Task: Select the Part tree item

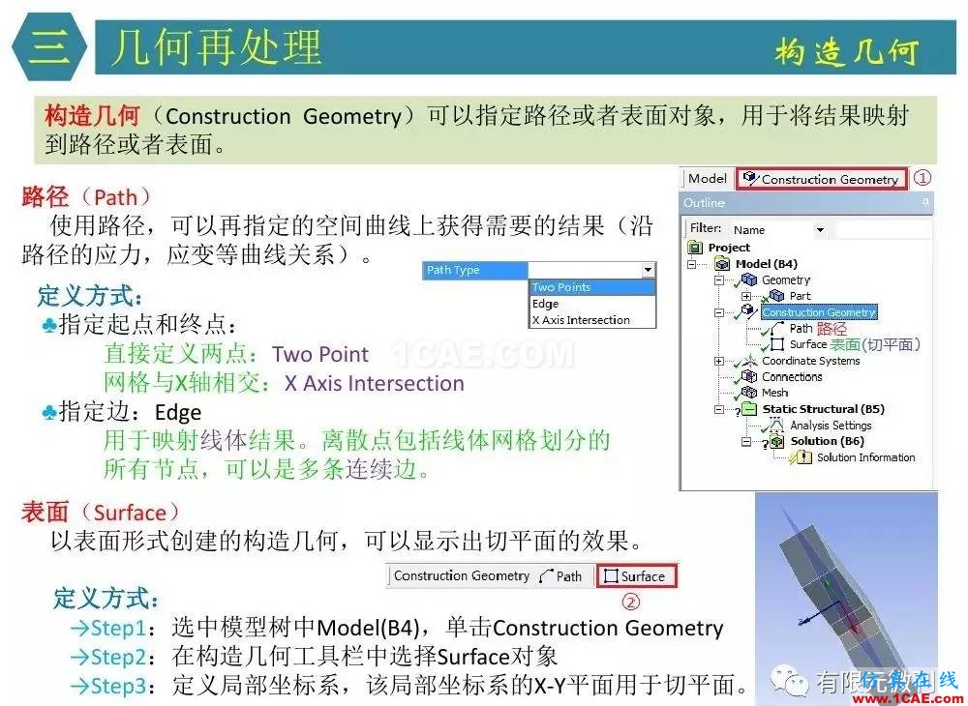Action: tap(800, 296)
